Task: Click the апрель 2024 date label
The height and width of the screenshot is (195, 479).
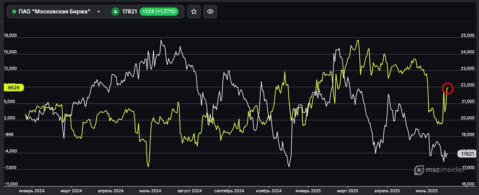Action: click(x=111, y=191)
